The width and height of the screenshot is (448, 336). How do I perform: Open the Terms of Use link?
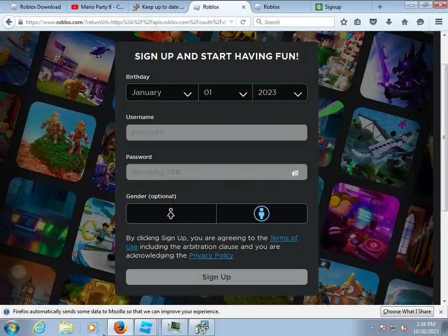point(283,238)
